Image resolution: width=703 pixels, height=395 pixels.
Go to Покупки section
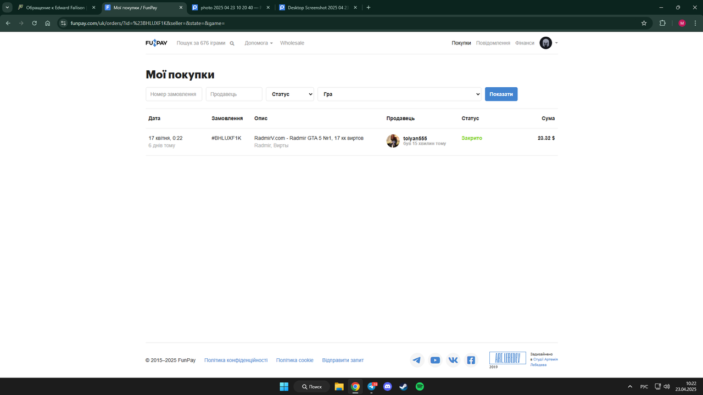pos(461,43)
